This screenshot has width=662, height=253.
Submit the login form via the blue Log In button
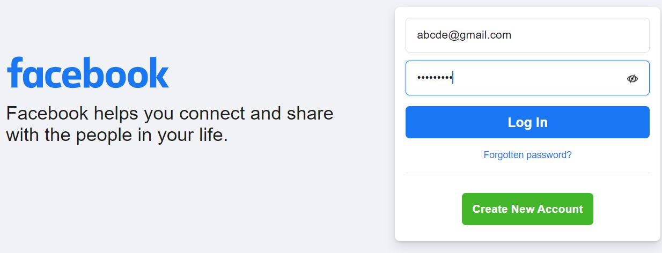point(527,122)
